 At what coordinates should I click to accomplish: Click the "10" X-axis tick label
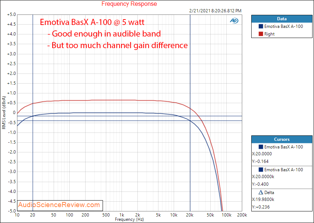pos(17,215)
